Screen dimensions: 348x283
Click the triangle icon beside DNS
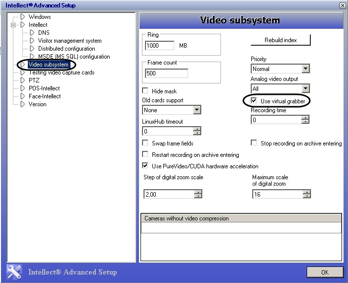pyautogui.click(x=32, y=33)
